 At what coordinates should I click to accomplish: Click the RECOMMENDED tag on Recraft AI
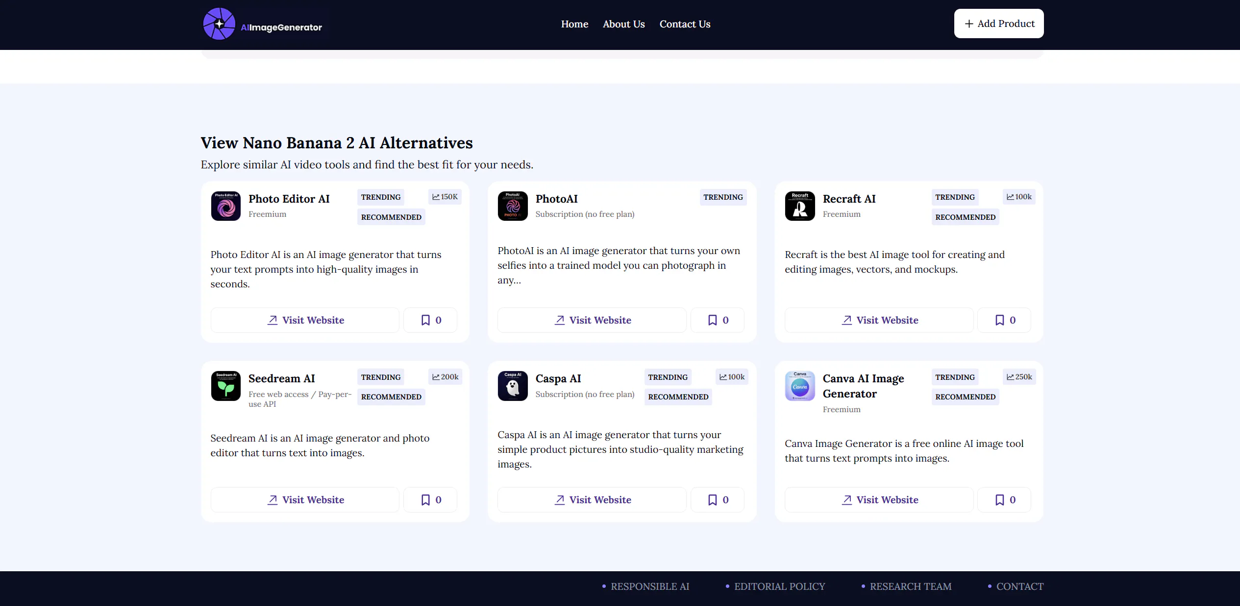(x=965, y=217)
